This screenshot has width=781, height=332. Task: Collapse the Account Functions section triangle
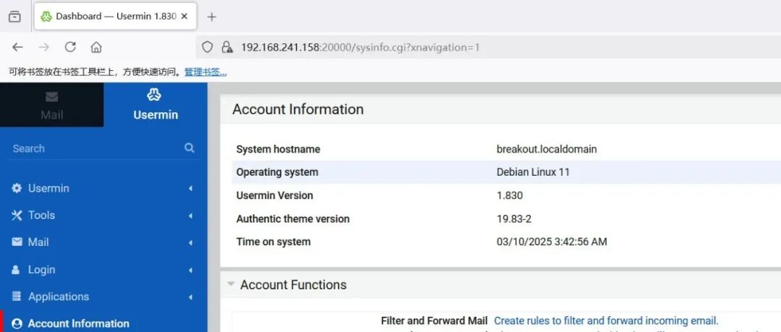click(x=231, y=284)
